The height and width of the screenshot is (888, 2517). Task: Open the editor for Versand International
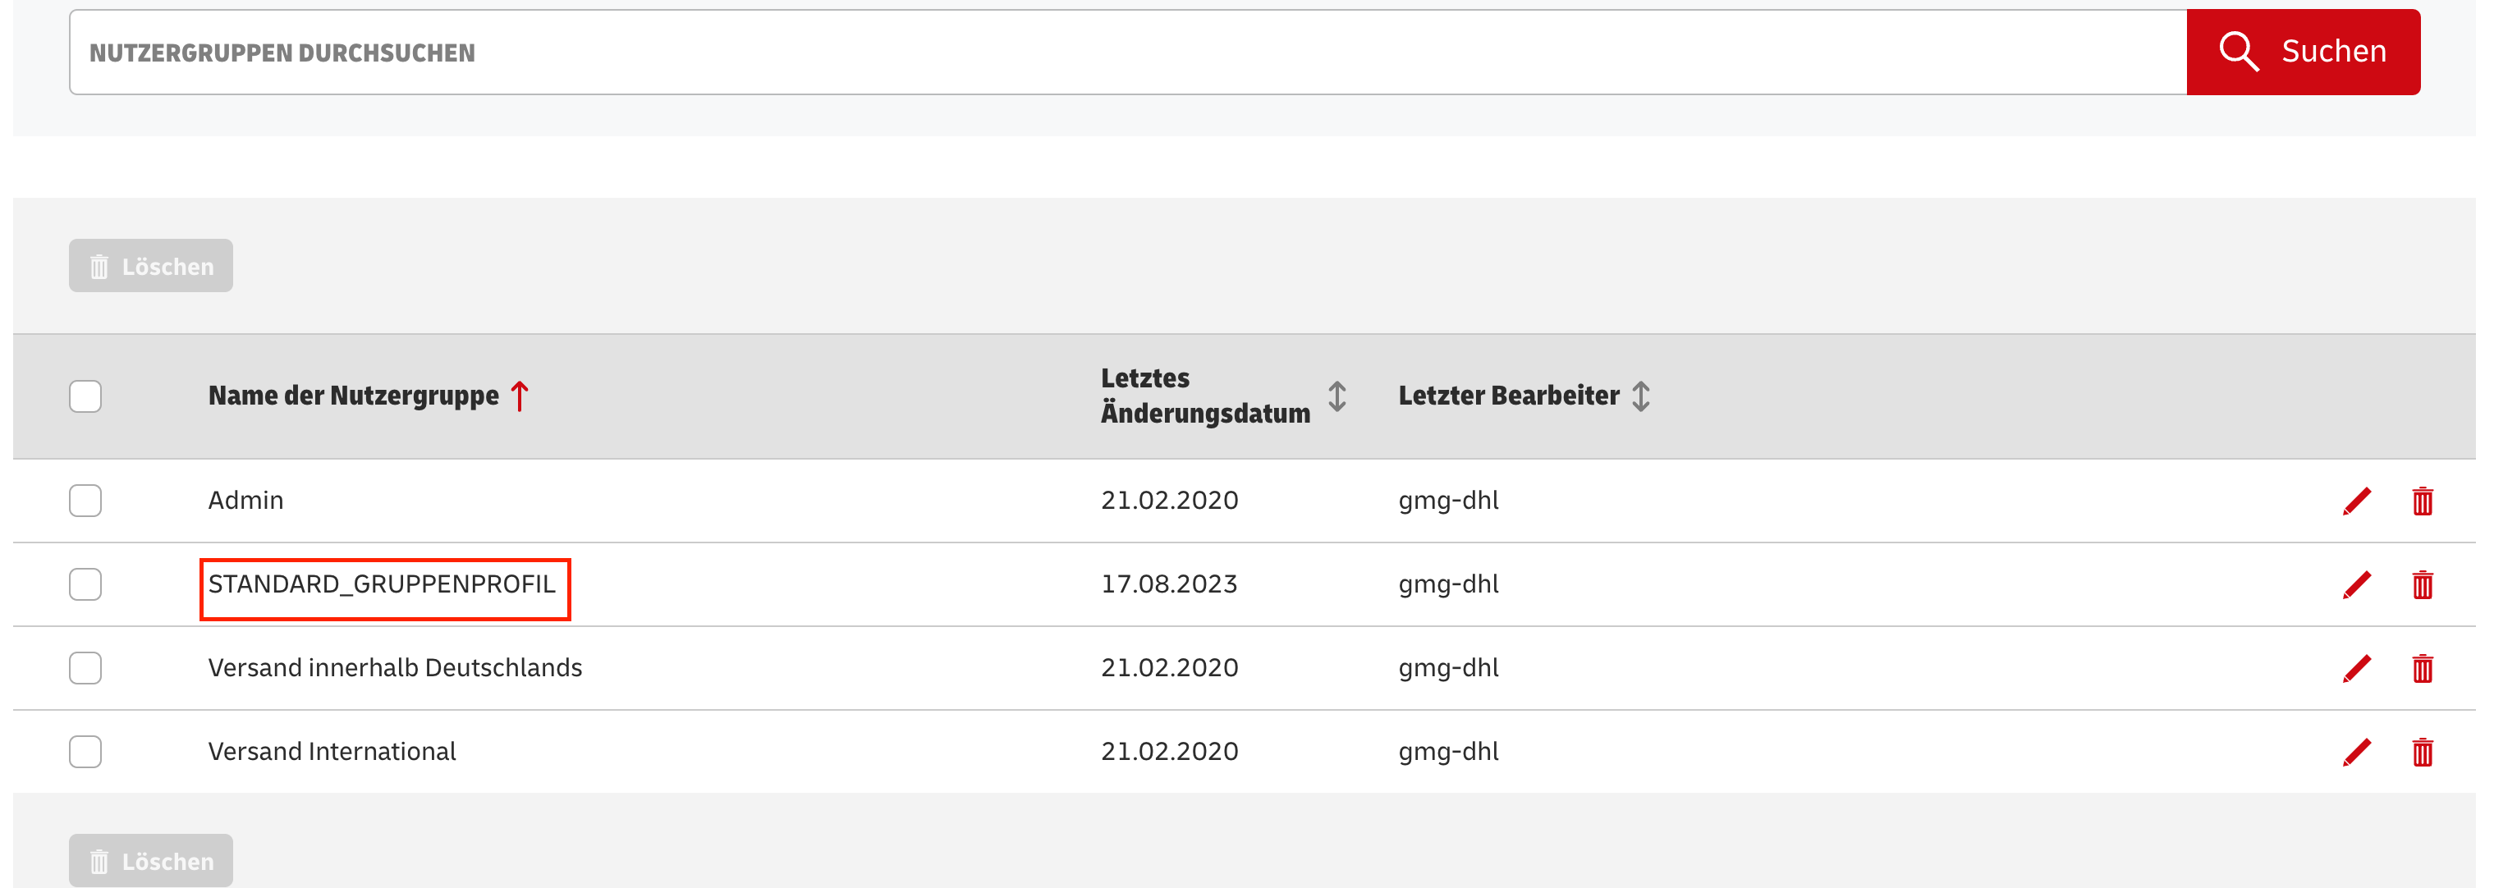(2357, 751)
